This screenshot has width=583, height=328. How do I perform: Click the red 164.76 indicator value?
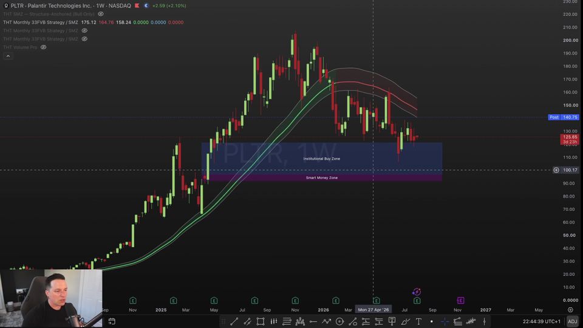click(106, 22)
